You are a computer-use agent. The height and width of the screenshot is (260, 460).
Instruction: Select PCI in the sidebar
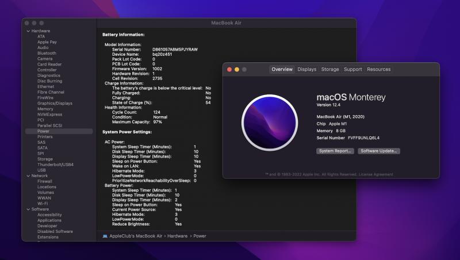click(x=40, y=120)
